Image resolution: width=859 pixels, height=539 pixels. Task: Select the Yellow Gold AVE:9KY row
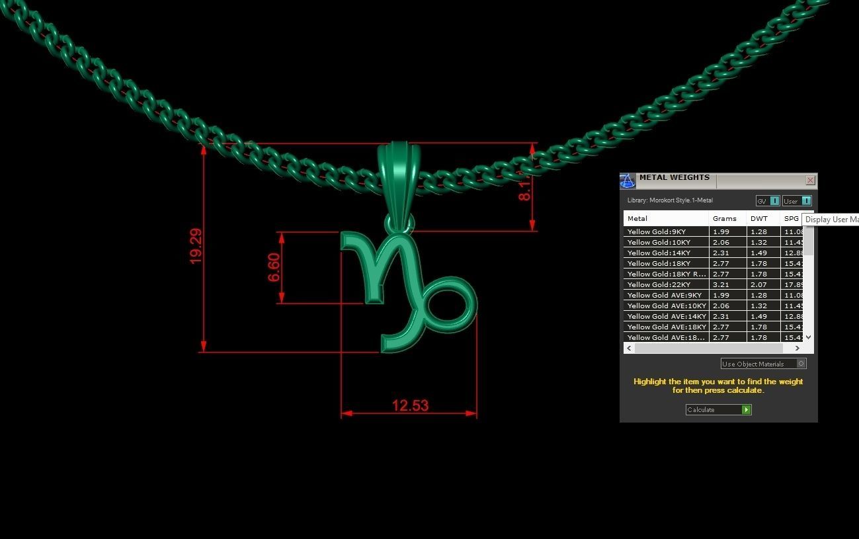point(714,296)
